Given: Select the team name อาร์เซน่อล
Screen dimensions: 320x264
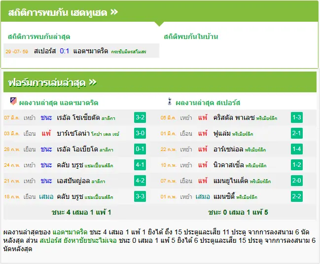Looking at the screenshot, I should click(x=228, y=149).
